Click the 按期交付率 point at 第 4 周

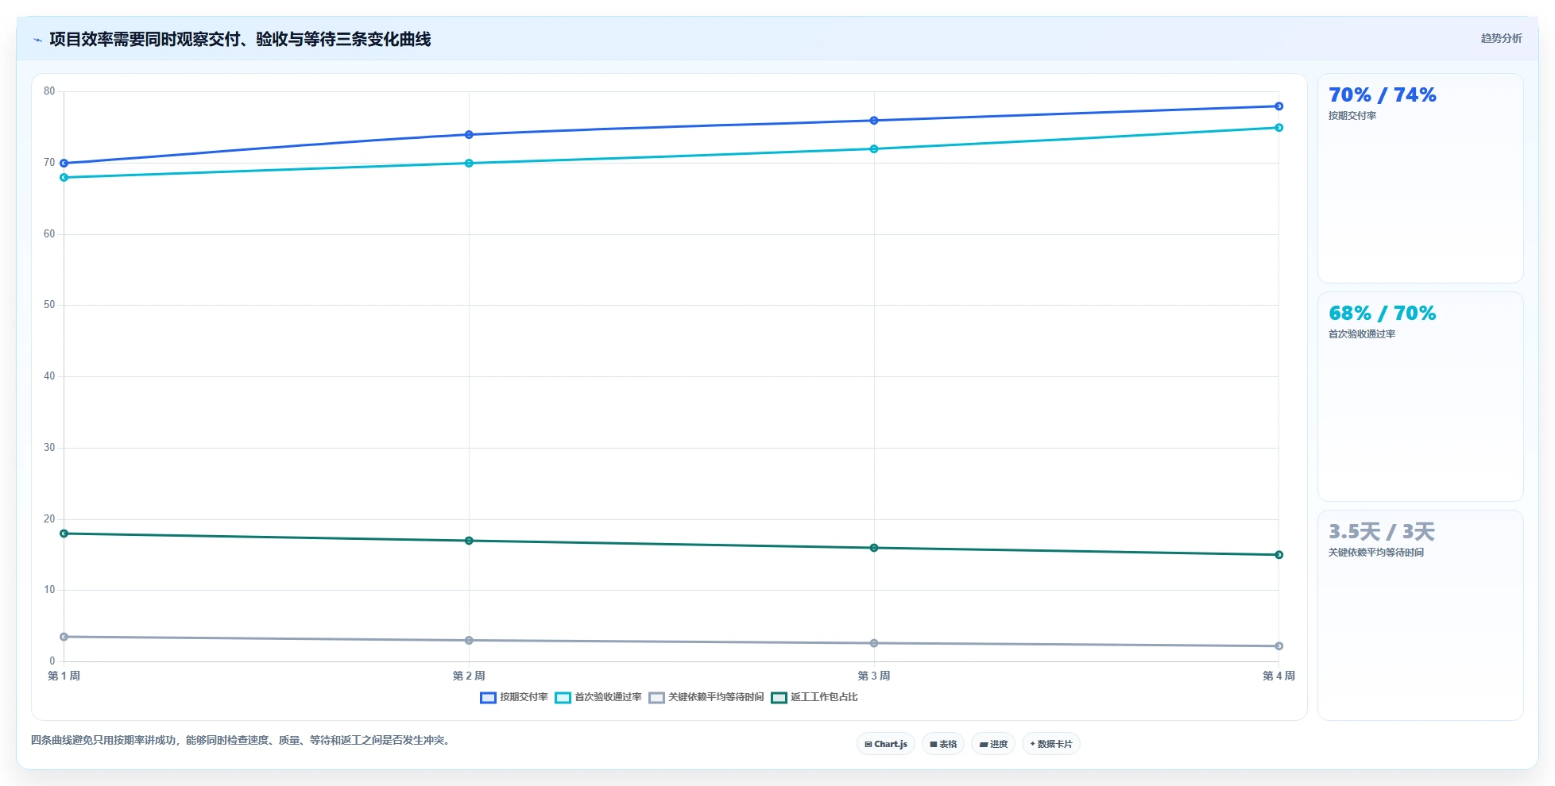pyautogui.click(x=1279, y=106)
